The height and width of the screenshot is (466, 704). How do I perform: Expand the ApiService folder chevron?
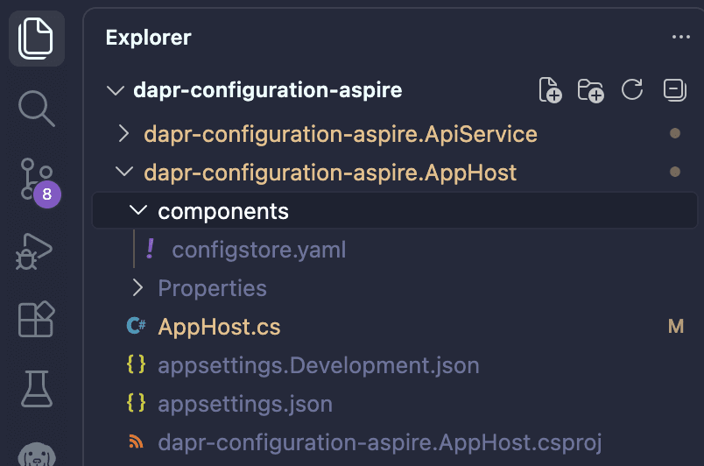(123, 134)
